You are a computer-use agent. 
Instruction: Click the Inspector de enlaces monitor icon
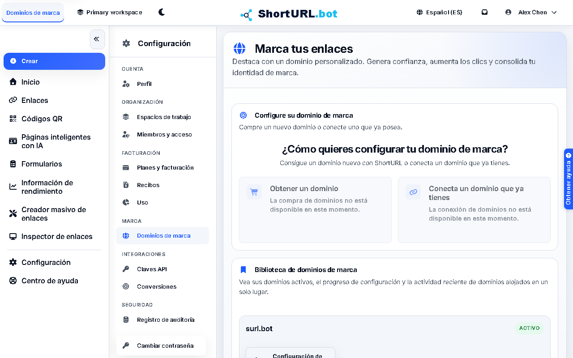pyautogui.click(x=13, y=236)
